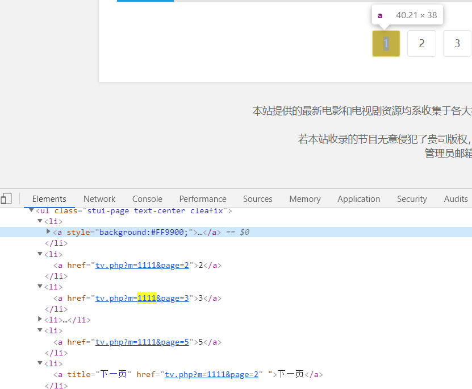This screenshot has height=389, width=472.
Task: Click the title="下一页" attribute value
Action: (114, 374)
